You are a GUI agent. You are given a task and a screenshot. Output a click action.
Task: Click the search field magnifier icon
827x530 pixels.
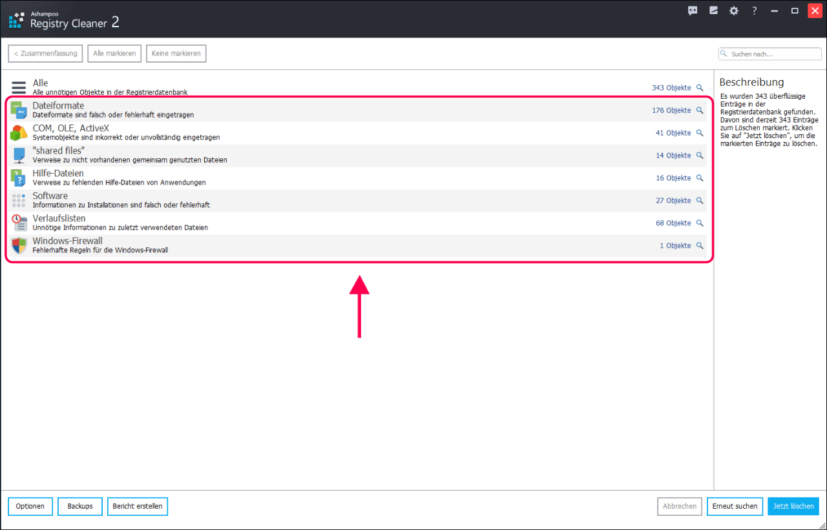tap(725, 54)
